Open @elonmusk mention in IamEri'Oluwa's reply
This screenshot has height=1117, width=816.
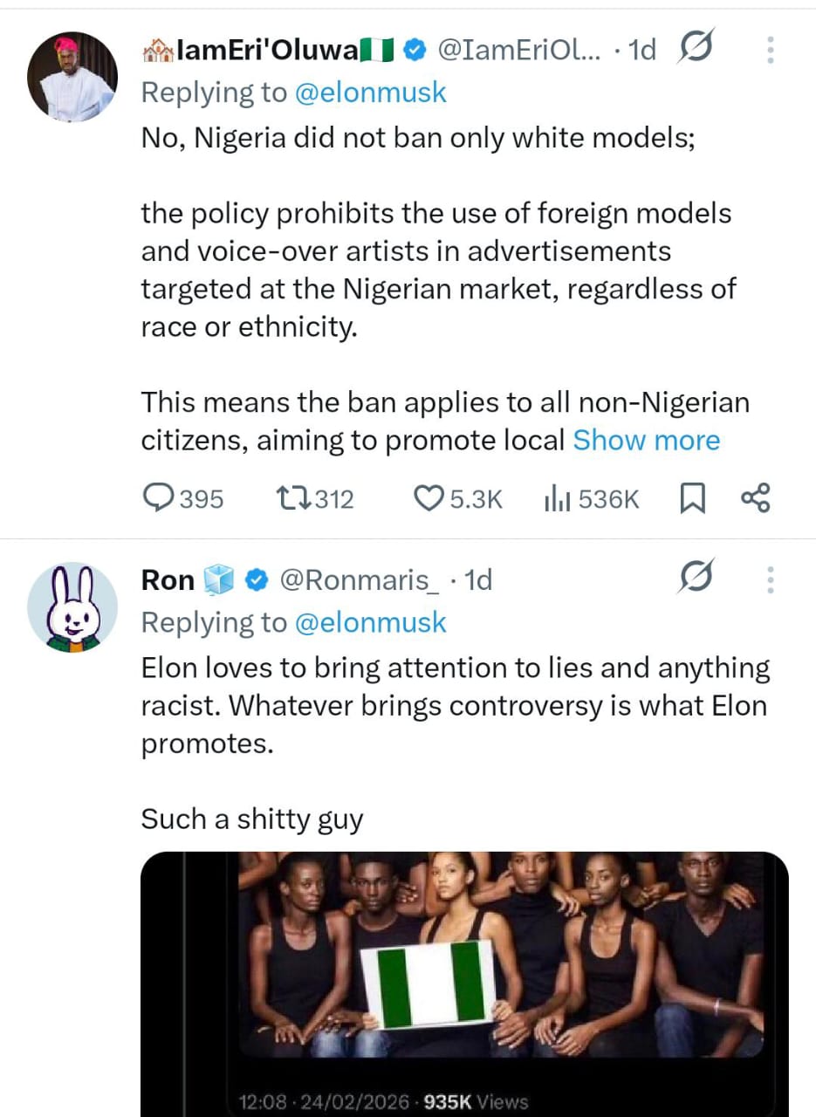(x=371, y=93)
